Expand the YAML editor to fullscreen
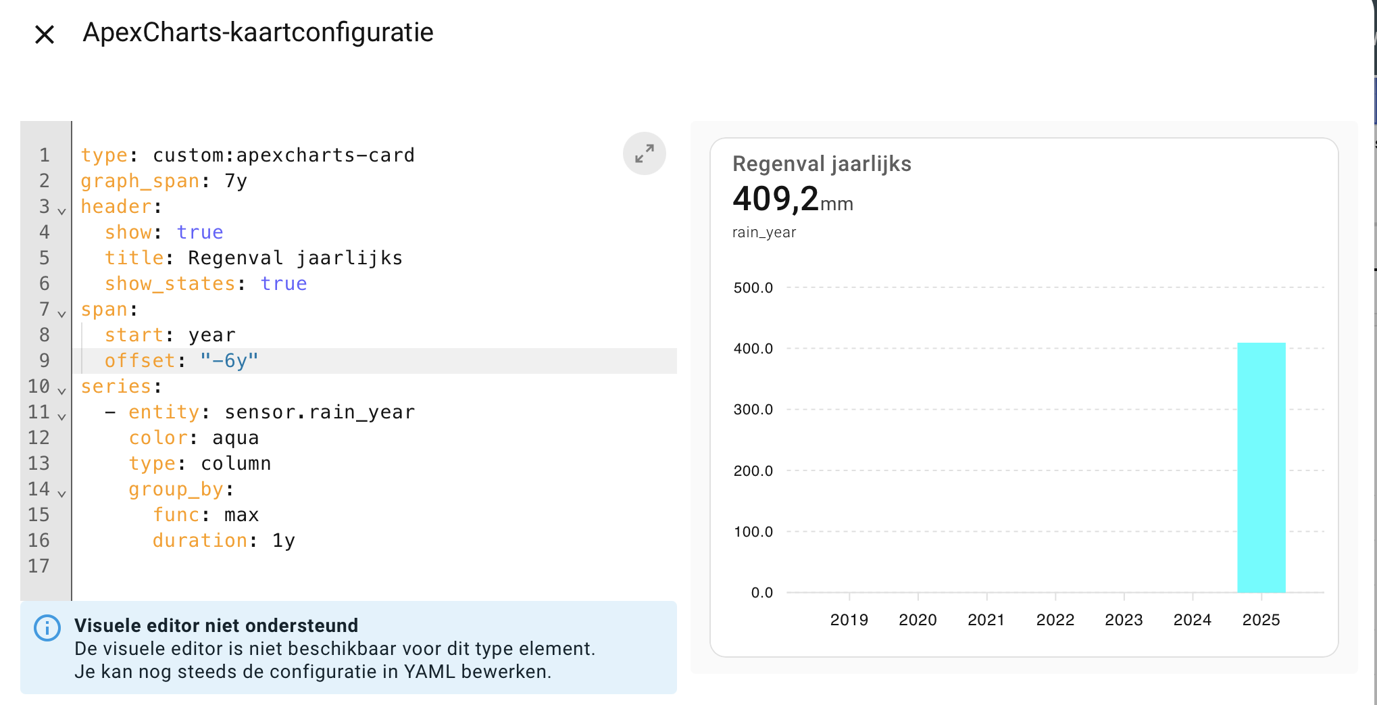 pos(644,153)
